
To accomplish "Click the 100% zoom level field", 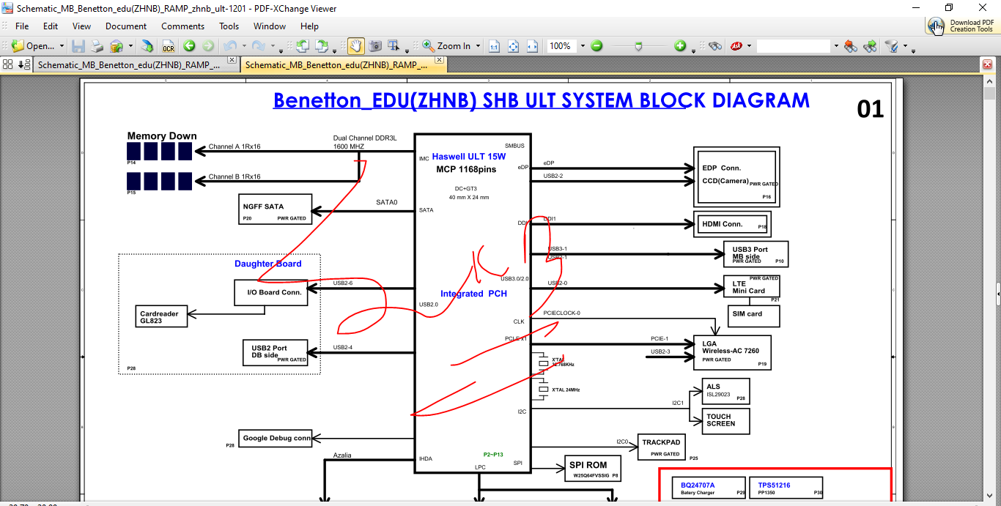I will click(x=562, y=45).
